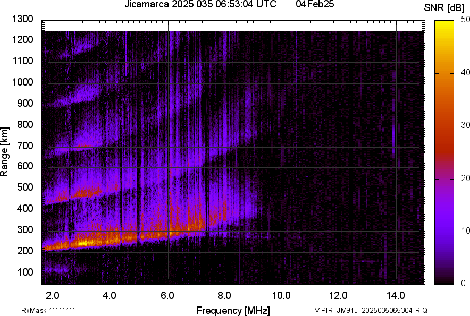Click the frequency tick label '14.0'
Viewport: 470px width, 316px height.
396,296
